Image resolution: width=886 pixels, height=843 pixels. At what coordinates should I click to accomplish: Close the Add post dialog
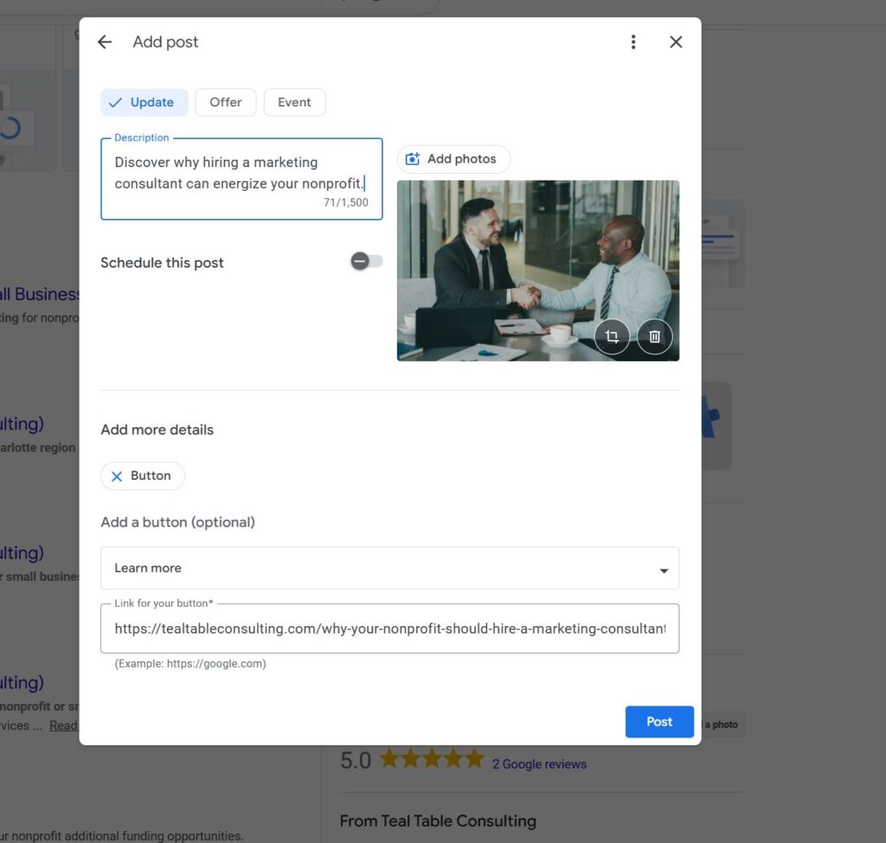click(676, 42)
